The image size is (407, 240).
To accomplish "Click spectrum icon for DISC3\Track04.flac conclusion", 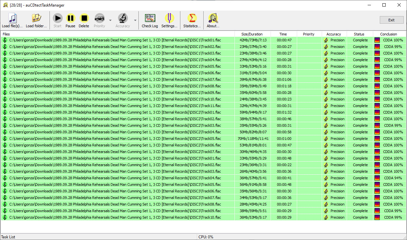I will (x=377, y=178).
